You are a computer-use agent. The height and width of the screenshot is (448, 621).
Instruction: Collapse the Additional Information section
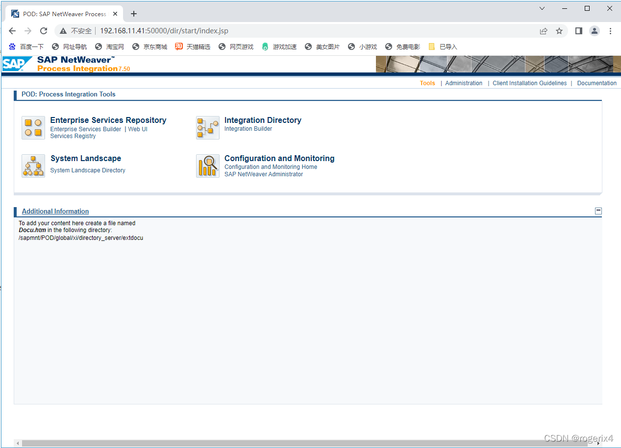point(598,211)
